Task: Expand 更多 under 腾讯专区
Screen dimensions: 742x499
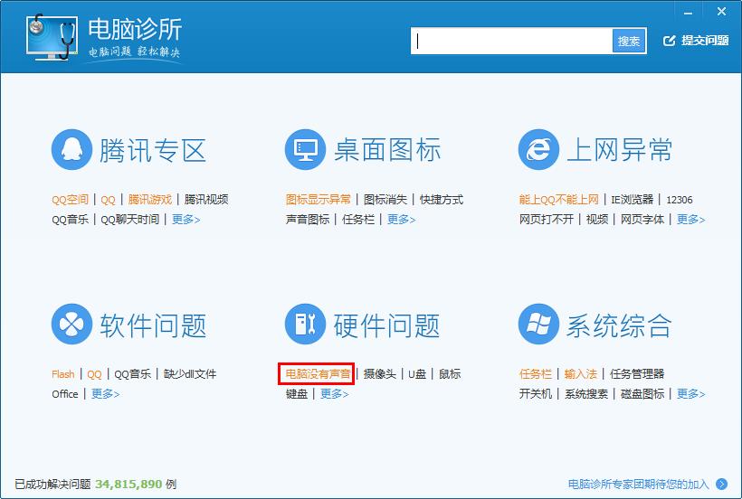Action: tap(185, 219)
